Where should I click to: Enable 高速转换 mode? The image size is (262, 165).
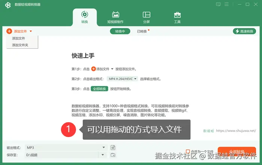click(244, 31)
